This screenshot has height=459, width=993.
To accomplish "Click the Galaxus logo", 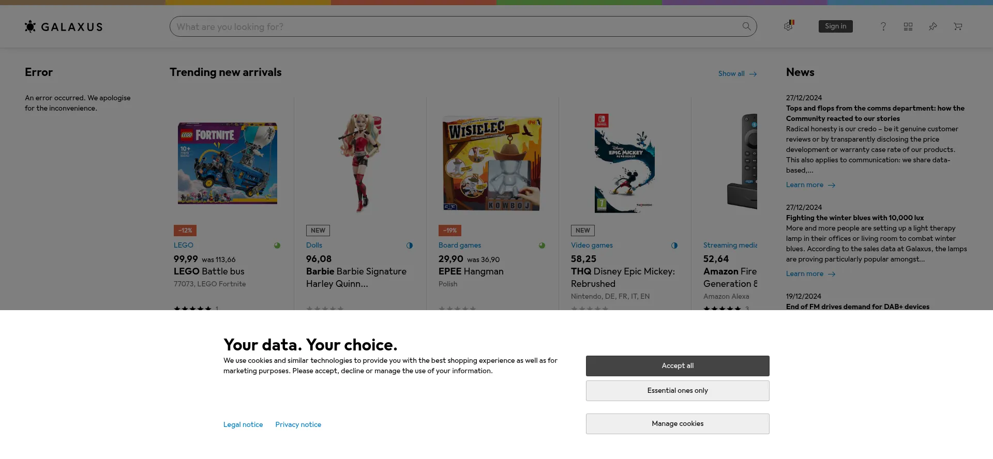I will point(64,26).
